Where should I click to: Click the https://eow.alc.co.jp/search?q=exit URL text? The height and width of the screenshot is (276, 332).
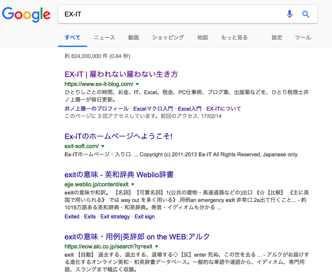(108, 246)
